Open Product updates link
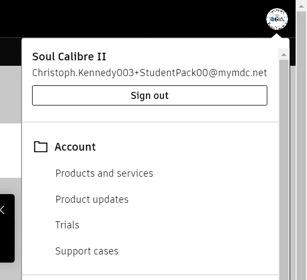The width and height of the screenshot is (307, 280). (92, 200)
